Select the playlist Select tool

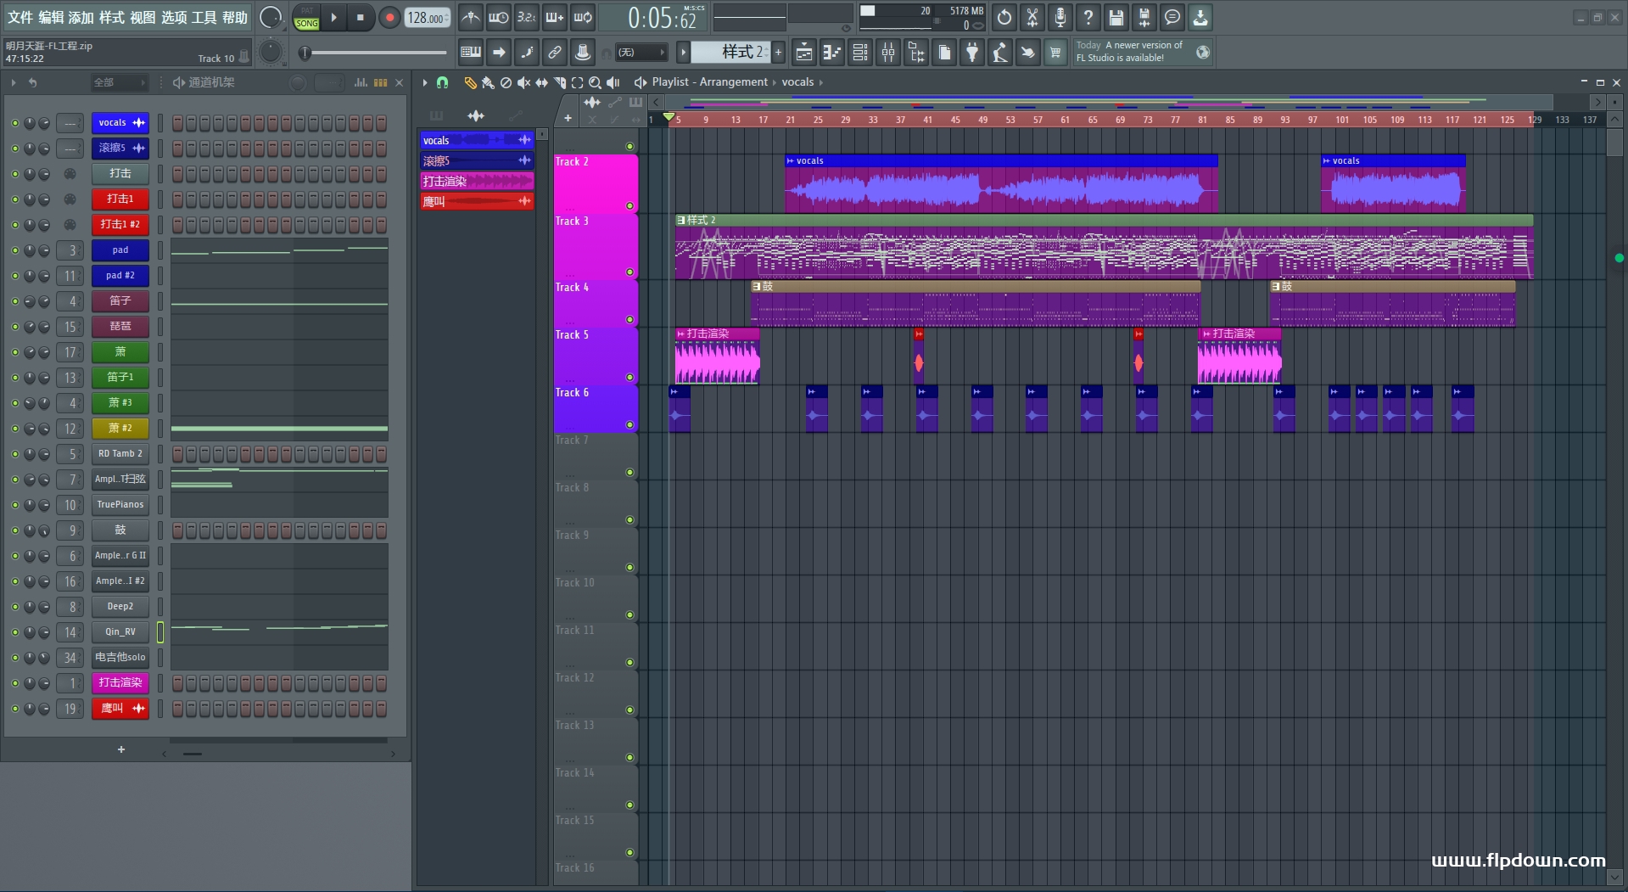(x=578, y=82)
